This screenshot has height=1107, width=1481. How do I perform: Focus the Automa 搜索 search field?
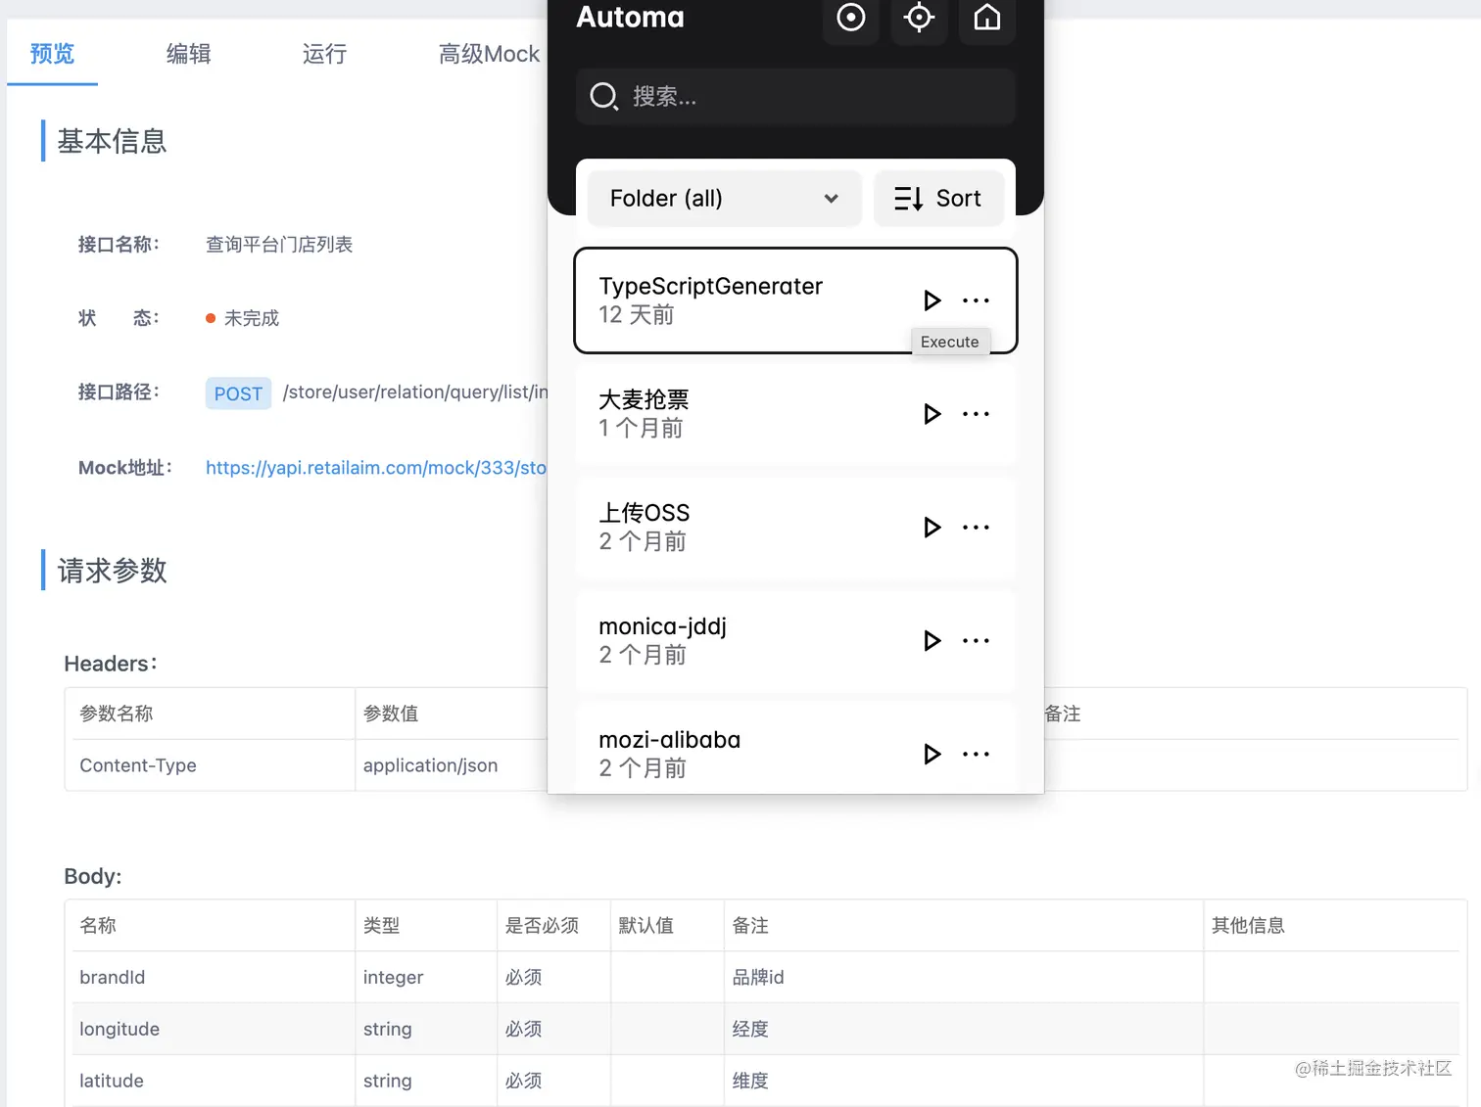pos(795,96)
